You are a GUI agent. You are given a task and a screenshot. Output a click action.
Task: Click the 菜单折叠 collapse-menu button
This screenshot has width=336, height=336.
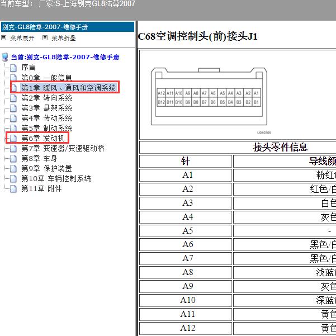(x=64, y=38)
